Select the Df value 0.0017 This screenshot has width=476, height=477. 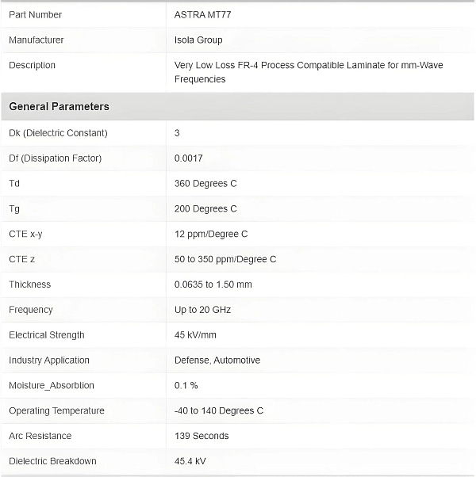(188, 158)
